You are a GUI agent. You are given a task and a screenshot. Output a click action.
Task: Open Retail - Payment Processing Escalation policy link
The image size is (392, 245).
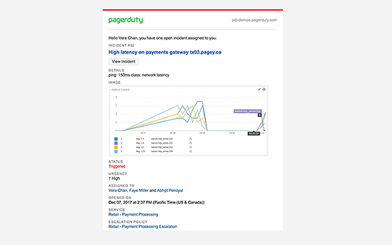[142, 227]
